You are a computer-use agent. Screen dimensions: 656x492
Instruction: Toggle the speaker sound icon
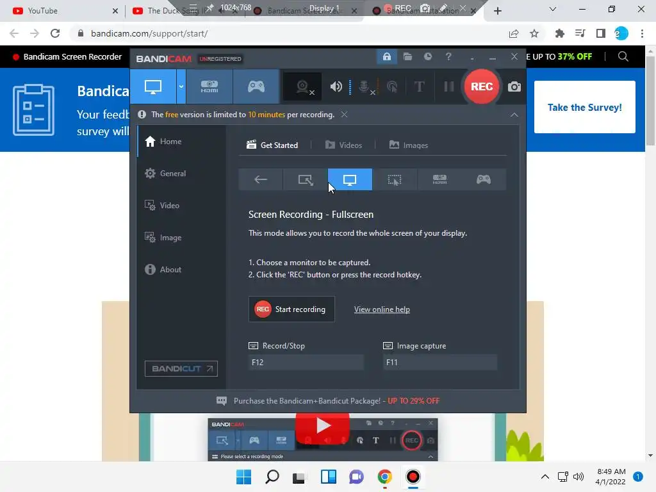click(x=336, y=86)
